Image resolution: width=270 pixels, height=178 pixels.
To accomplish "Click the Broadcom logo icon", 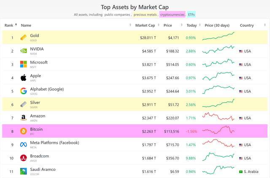I will click(24, 158).
